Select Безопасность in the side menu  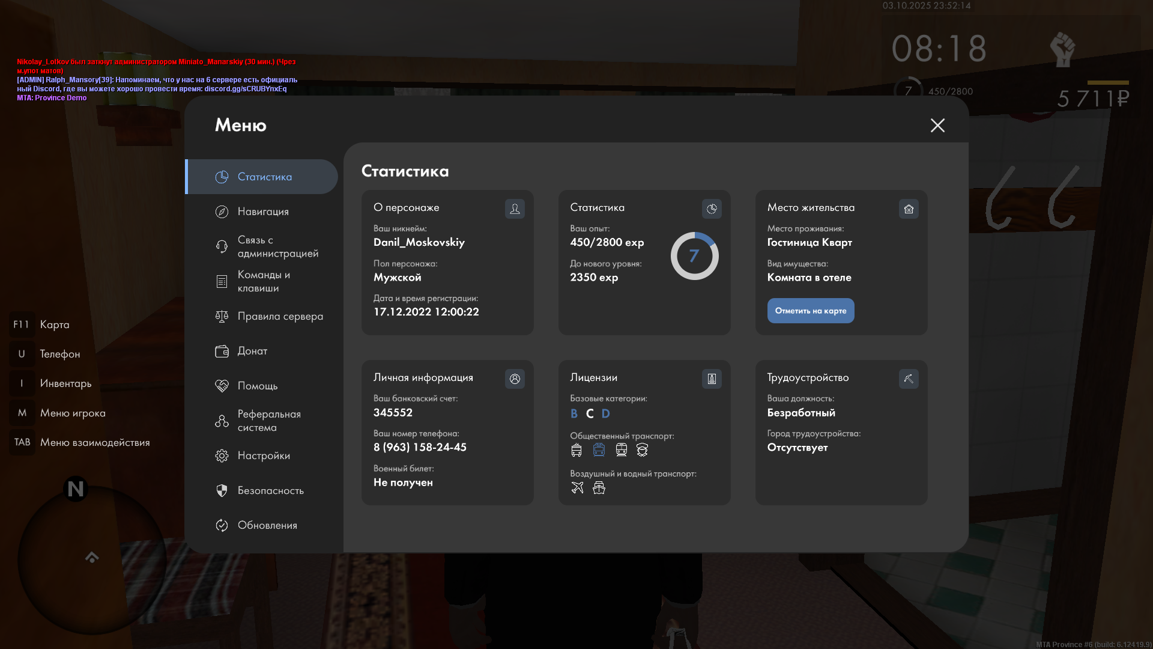pos(270,490)
